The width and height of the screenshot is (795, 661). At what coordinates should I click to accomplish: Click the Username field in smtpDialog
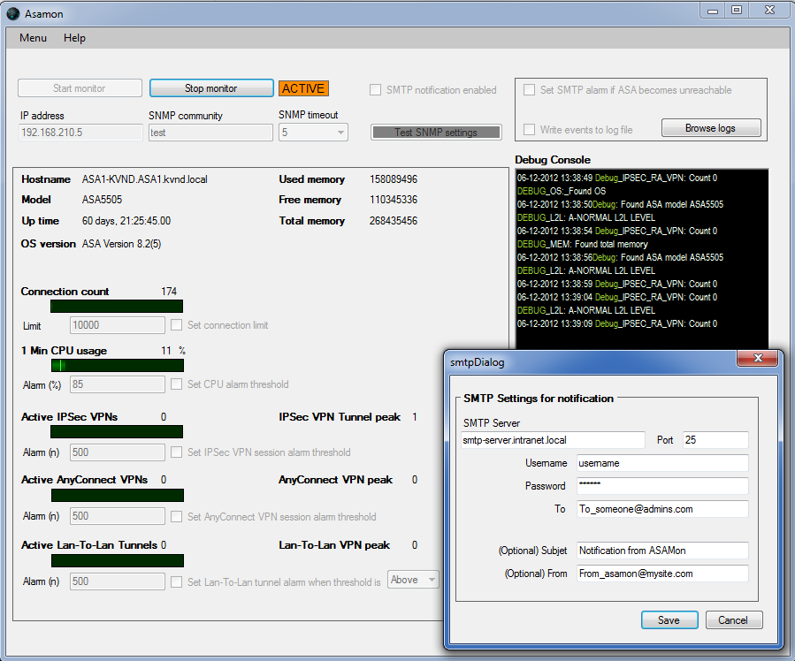pos(662,463)
